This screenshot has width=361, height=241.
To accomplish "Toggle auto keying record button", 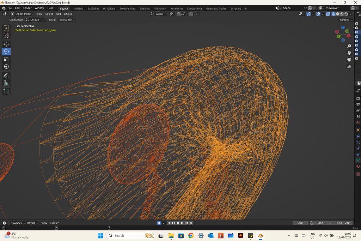I will tap(159, 223).
